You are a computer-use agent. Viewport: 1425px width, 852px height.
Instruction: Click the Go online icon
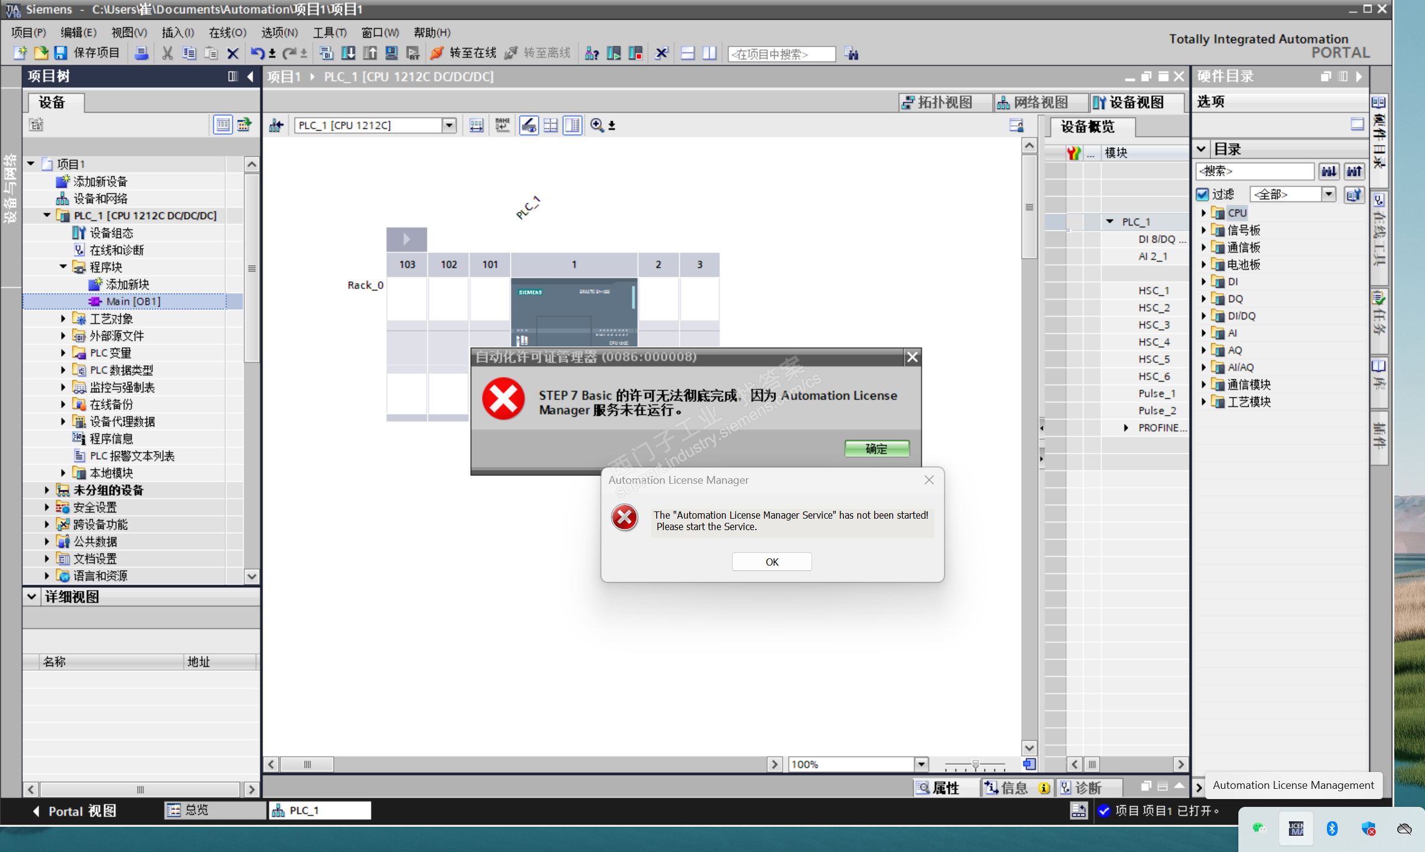437,54
